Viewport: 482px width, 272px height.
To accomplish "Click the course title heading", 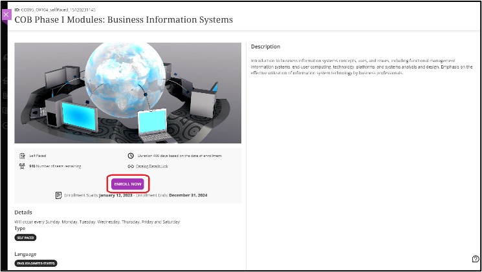I will tap(123, 20).
